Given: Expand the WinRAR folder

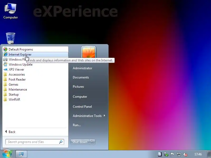Looking at the screenshot, I should click(35, 100).
